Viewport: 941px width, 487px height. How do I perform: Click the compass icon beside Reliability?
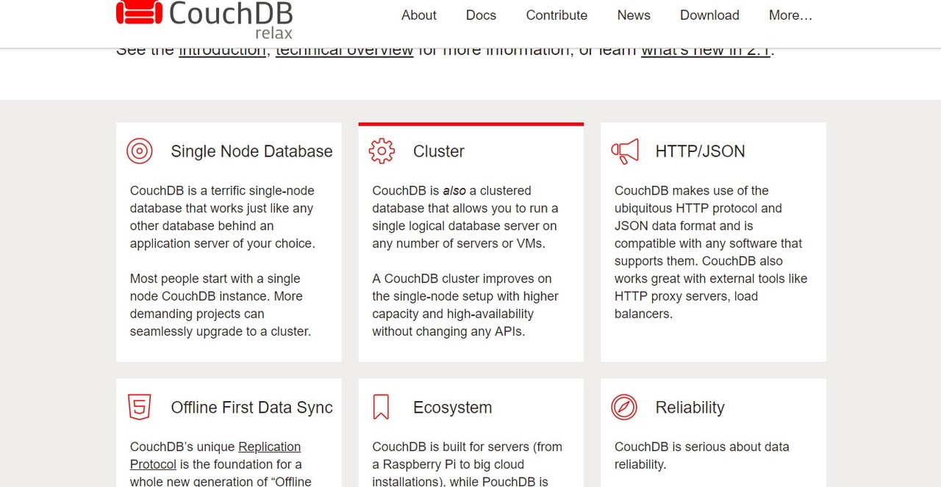click(624, 407)
